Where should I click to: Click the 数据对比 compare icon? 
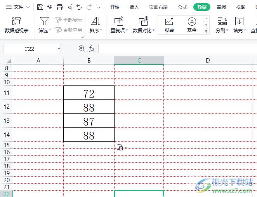pos(143,21)
